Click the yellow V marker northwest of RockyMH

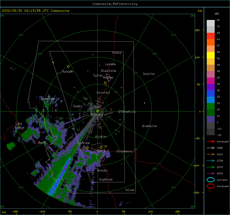pyautogui.click(x=53, y=62)
